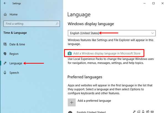Open Add a Windows display language link

click(107, 53)
